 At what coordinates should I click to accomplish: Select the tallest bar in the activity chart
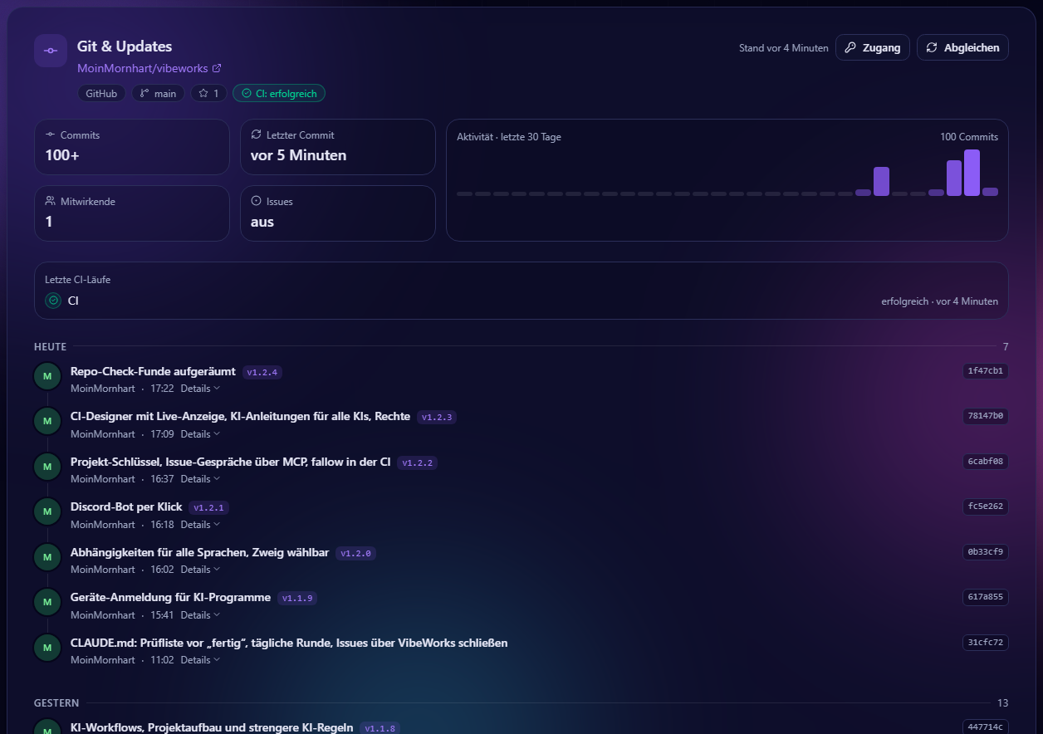(x=972, y=173)
